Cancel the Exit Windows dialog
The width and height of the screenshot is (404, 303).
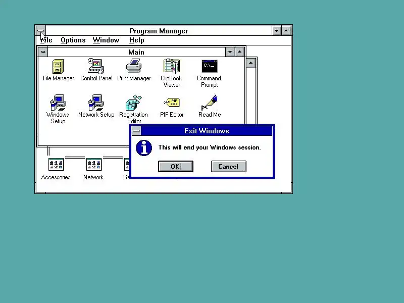(x=229, y=167)
